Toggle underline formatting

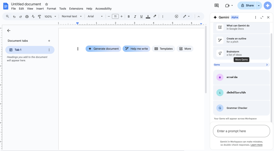[x=141, y=17]
